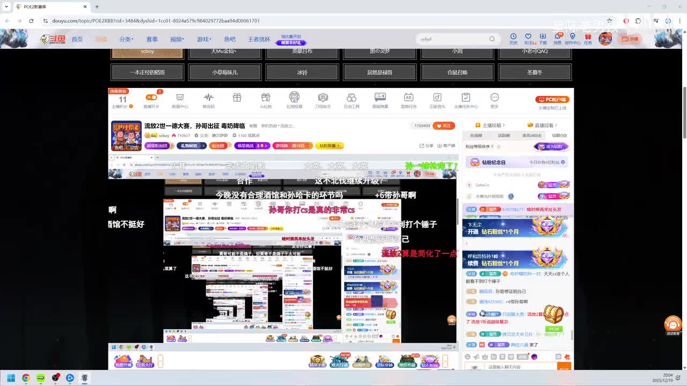Click the 任务 tasks icon in the header

(588, 38)
